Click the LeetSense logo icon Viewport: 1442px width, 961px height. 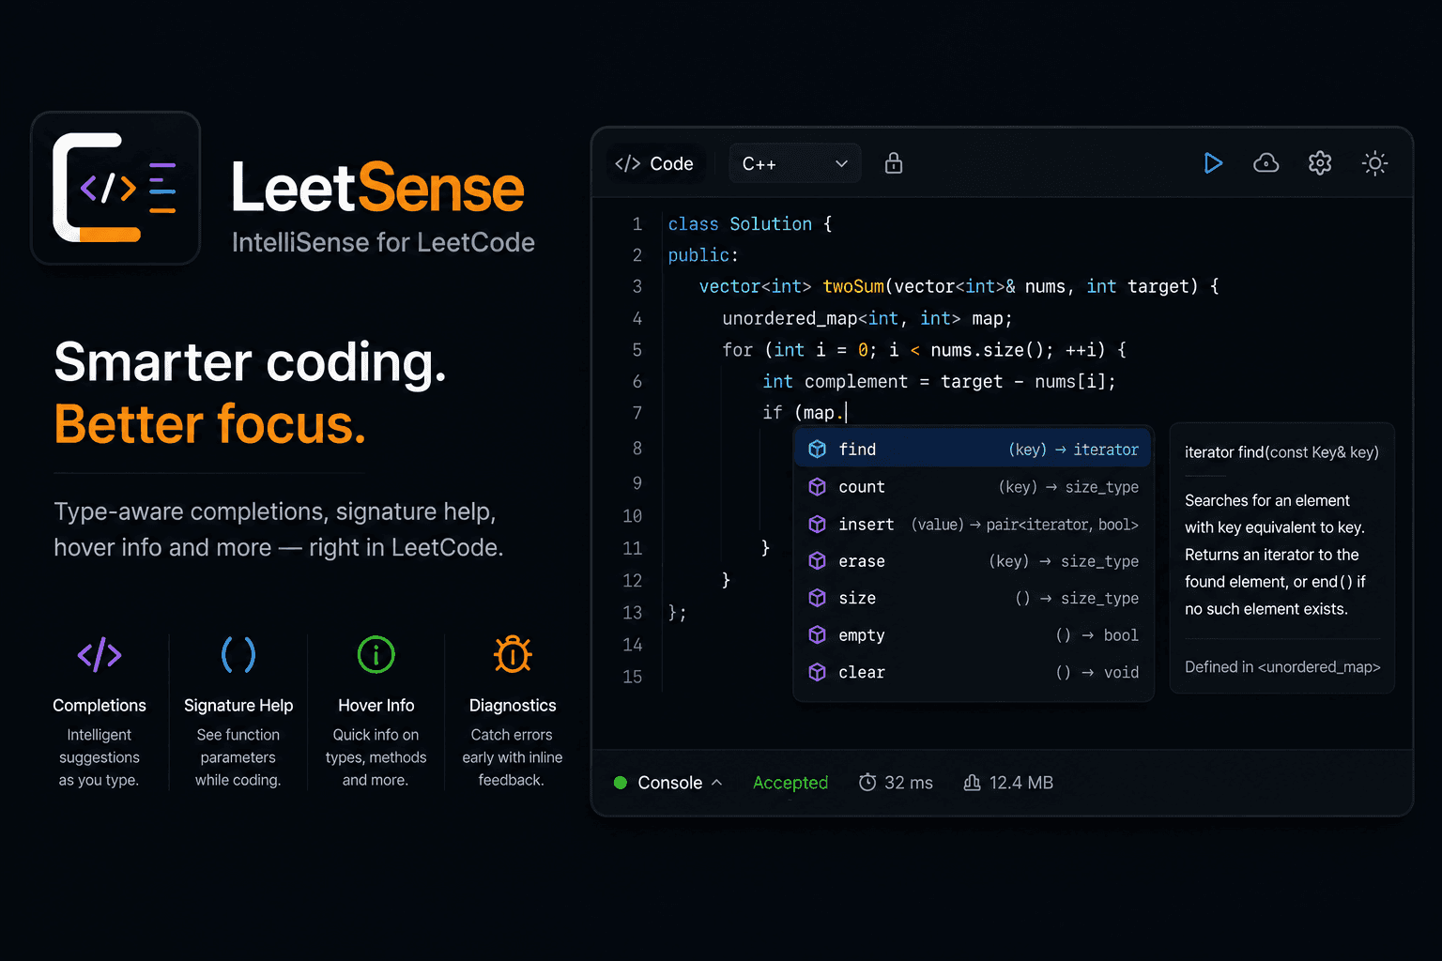tap(115, 188)
